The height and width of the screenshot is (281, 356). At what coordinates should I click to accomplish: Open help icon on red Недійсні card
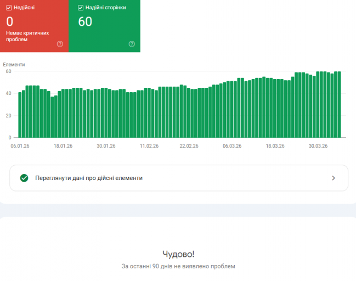tap(60, 44)
